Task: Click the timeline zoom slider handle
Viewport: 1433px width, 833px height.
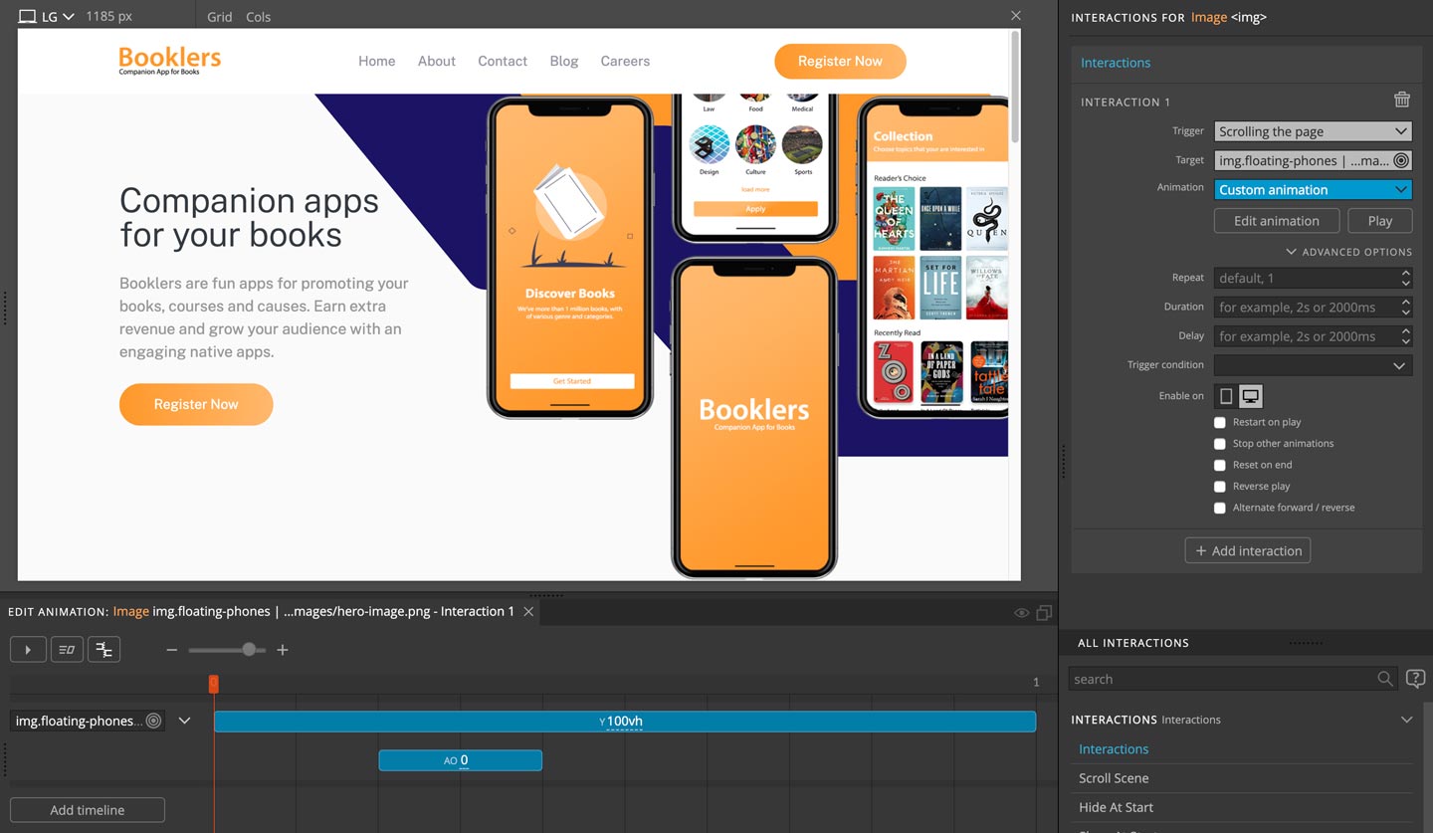Action: [x=249, y=650]
